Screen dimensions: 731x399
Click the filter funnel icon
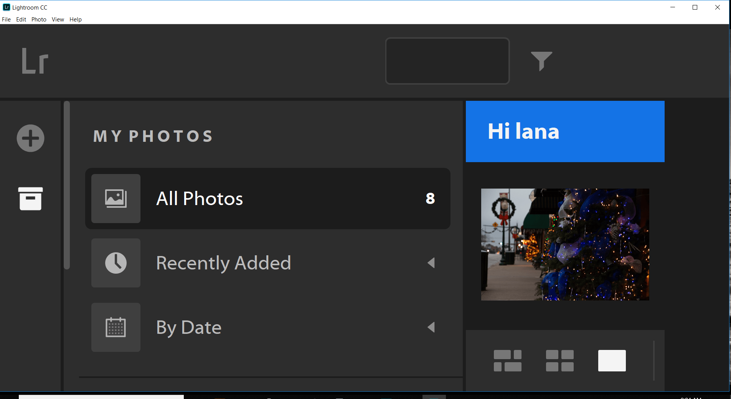[542, 61]
